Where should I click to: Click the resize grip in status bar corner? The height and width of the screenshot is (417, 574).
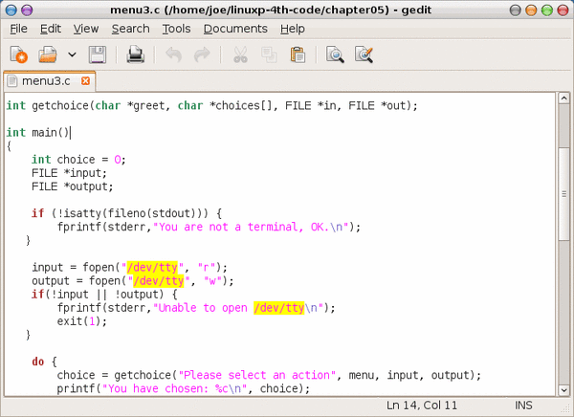click(x=567, y=410)
